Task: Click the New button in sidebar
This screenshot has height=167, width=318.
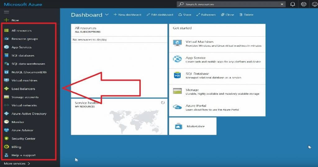Action: pyautogui.click(x=11, y=20)
